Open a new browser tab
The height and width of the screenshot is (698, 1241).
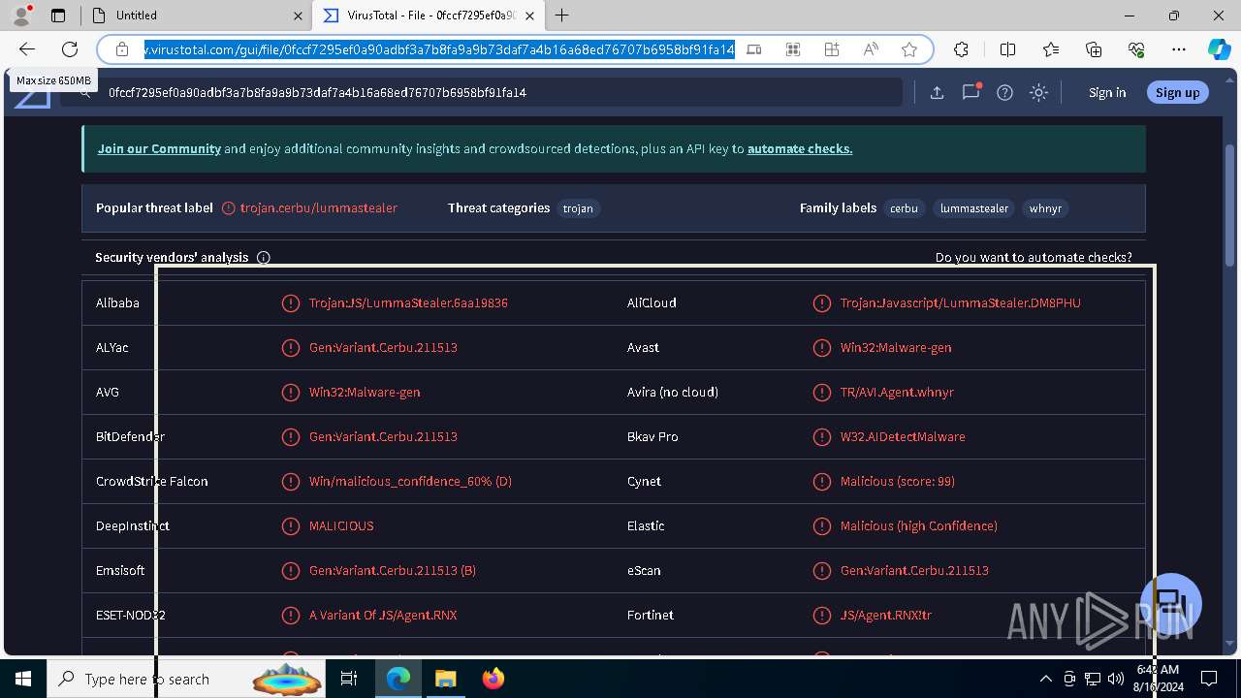tap(562, 16)
